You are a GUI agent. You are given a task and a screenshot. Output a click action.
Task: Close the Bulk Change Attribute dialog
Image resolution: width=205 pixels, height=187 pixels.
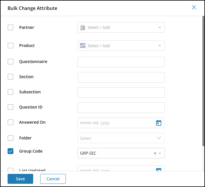pos(194,7)
